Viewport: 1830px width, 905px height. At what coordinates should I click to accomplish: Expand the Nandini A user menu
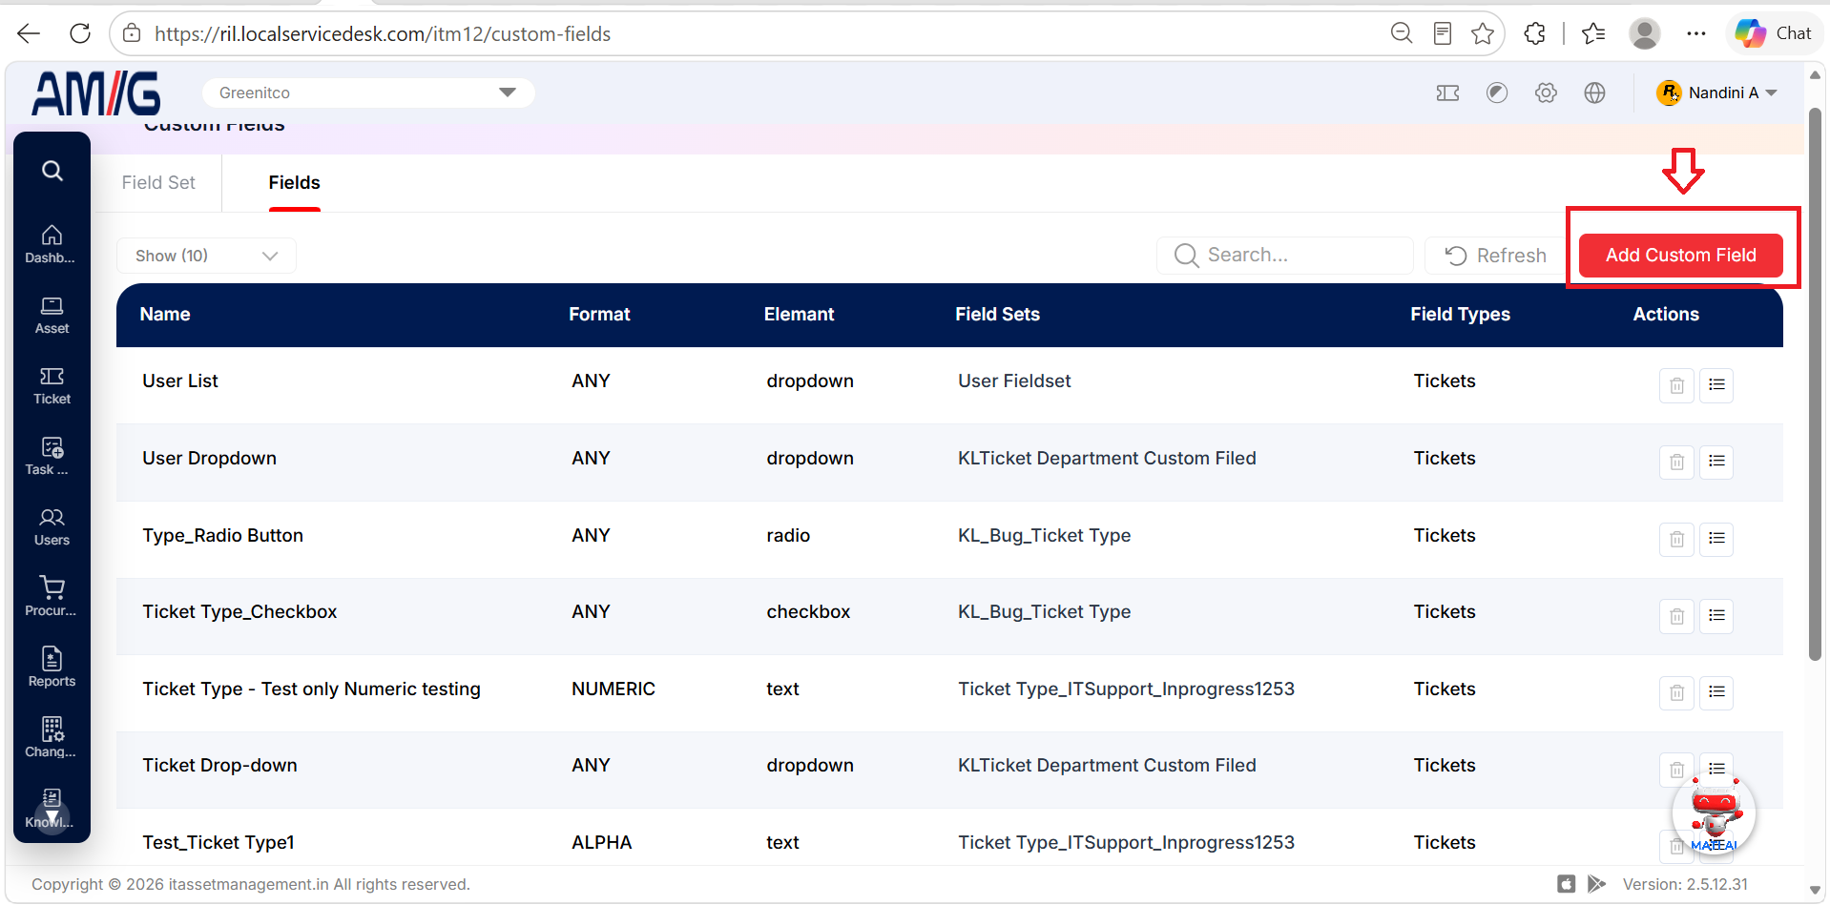tap(1717, 93)
